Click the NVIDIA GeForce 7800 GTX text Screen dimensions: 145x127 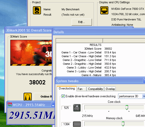128,9
